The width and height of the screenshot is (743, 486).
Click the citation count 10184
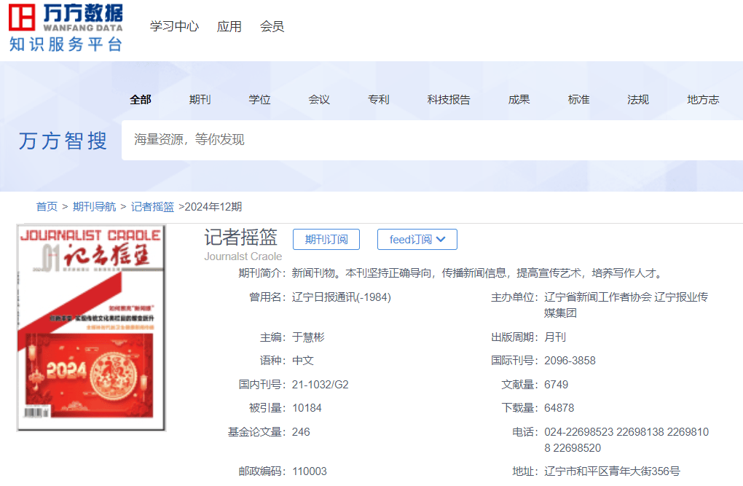click(x=307, y=408)
